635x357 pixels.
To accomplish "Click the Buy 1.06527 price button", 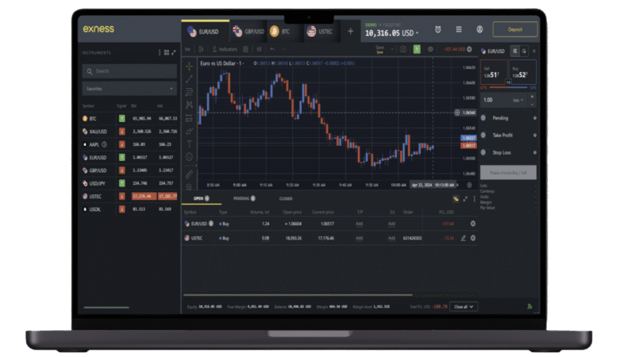I will pos(522,72).
